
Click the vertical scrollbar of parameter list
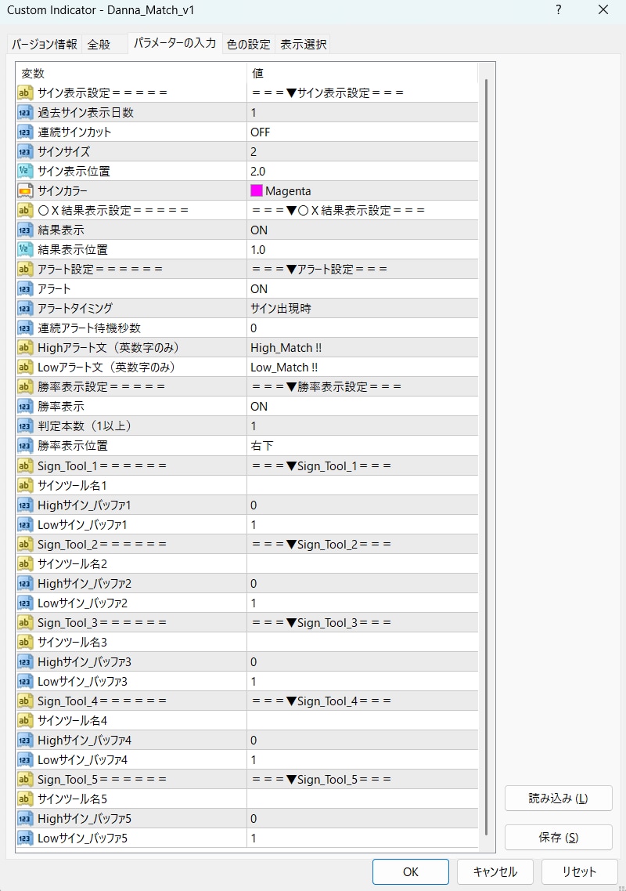pyautogui.click(x=487, y=458)
